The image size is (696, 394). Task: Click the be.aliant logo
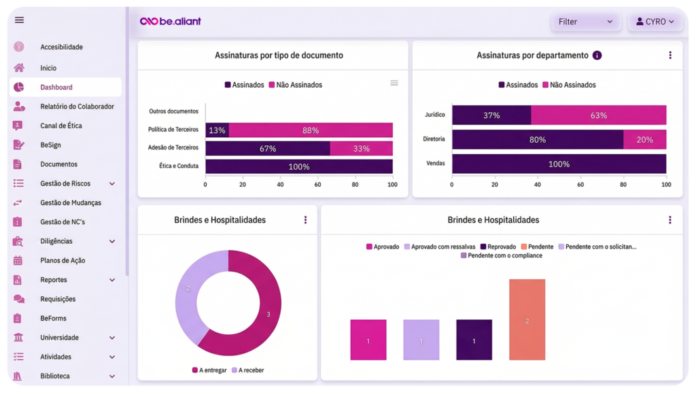click(171, 21)
